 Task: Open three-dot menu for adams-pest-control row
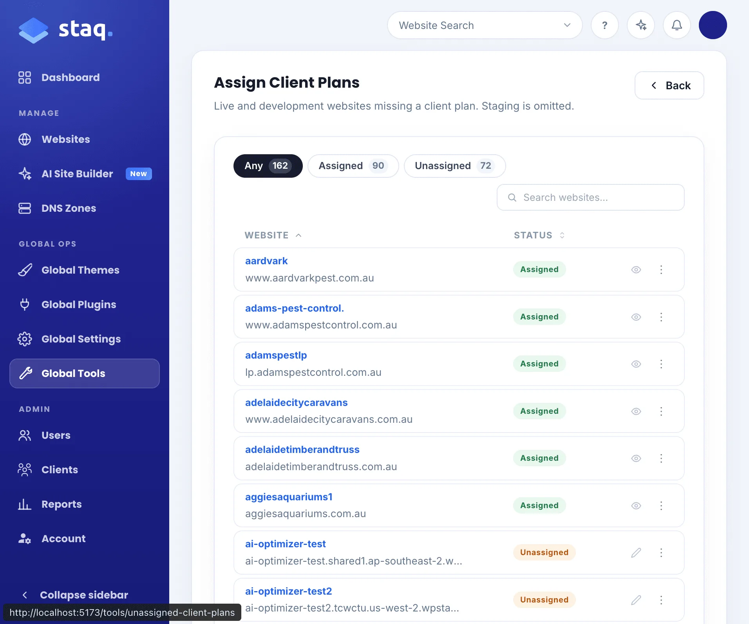coord(661,317)
